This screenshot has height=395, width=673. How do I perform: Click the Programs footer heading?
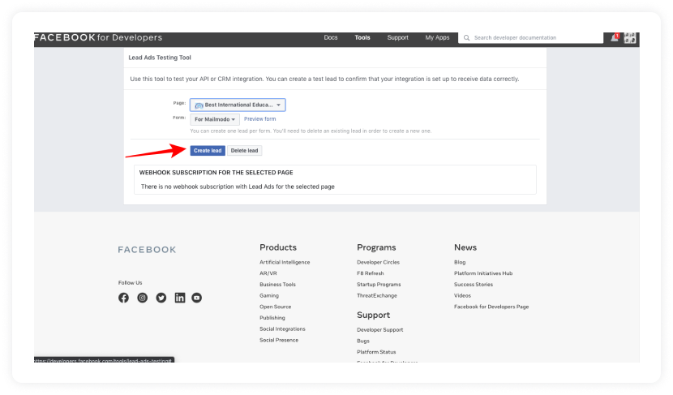376,247
